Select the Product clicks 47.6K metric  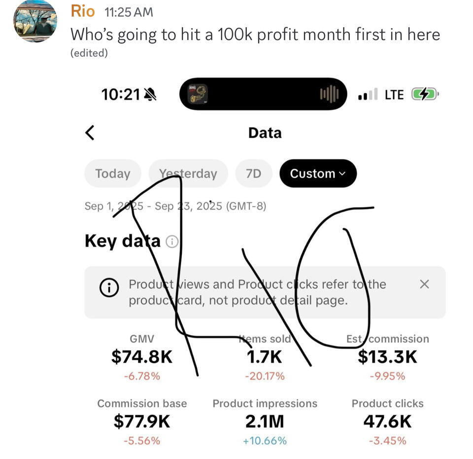(387, 422)
